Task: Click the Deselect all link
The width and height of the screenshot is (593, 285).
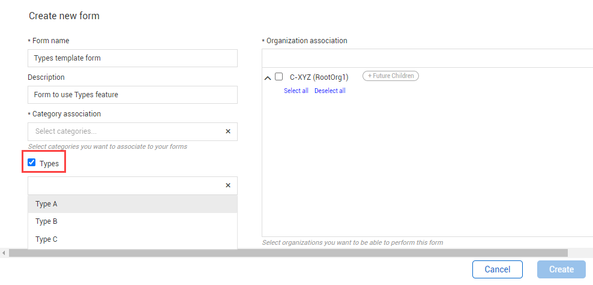Action: pos(330,91)
